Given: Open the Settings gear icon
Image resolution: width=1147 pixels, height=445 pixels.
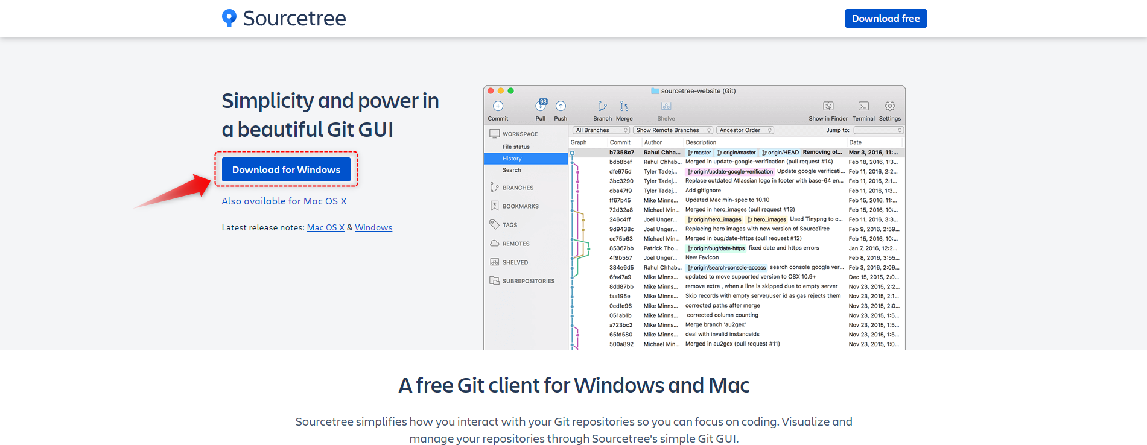Looking at the screenshot, I should point(890,106).
